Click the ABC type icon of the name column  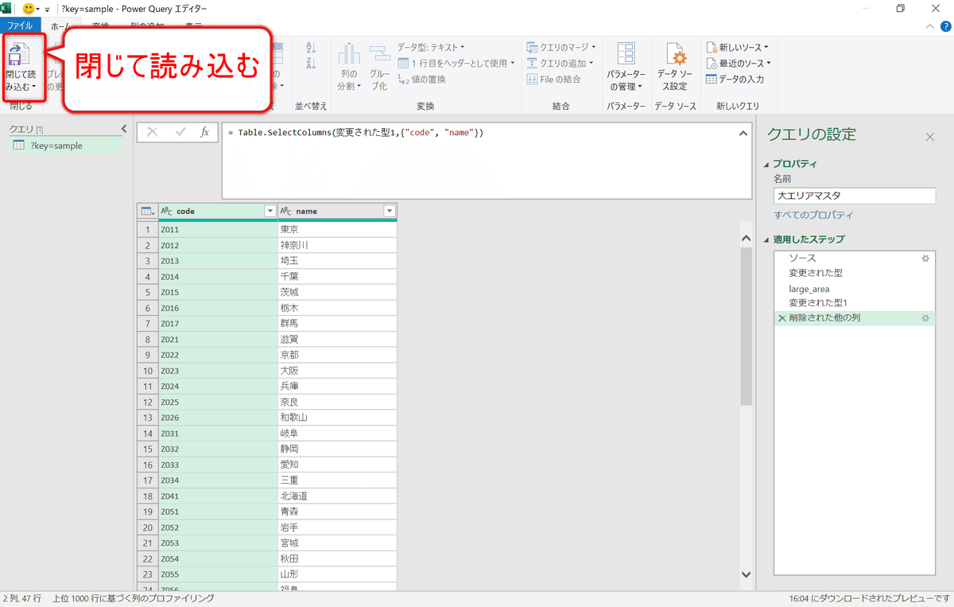[286, 211]
